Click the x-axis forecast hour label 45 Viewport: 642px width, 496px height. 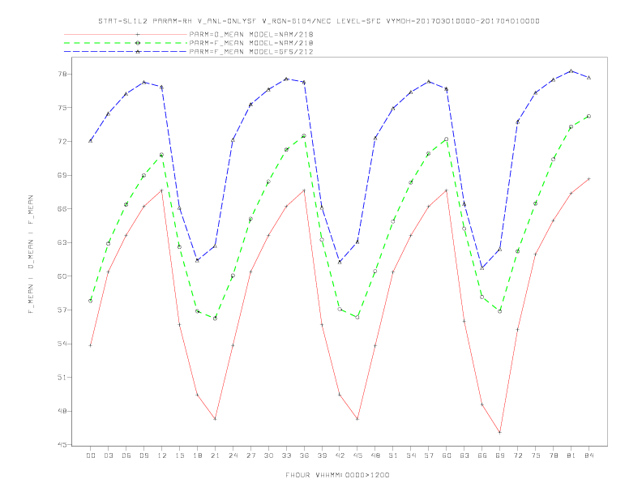point(357,455)
